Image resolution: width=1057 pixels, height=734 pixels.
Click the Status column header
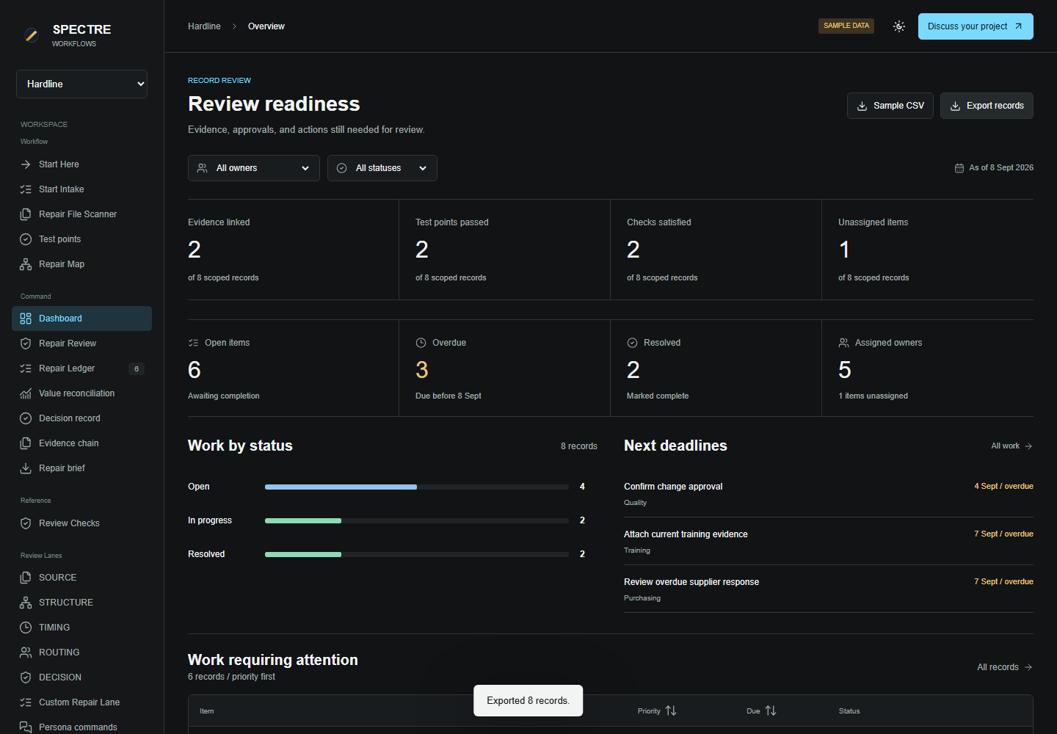pos(849,711)
